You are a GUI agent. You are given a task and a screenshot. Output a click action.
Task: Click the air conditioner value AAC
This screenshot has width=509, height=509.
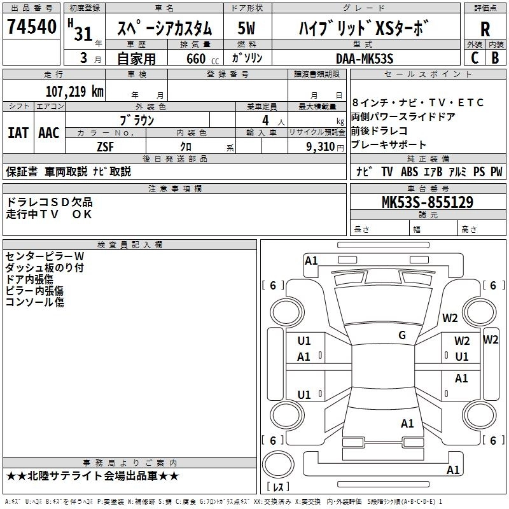tap(49, 133)
